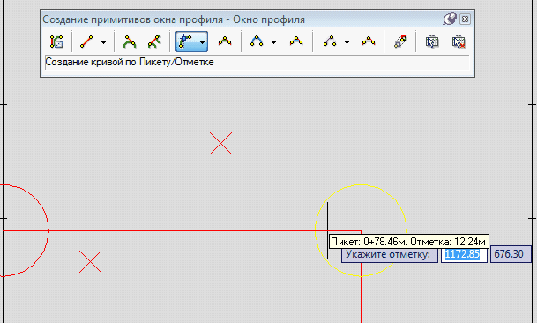Select the green curve with red tangents icon

225,41
